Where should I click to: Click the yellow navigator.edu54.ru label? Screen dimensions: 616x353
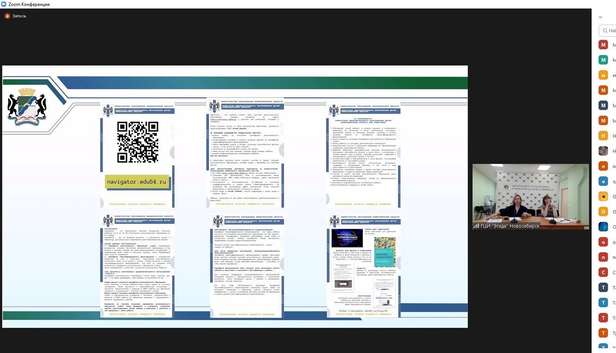pyautogui.click(x=137, y=182)
